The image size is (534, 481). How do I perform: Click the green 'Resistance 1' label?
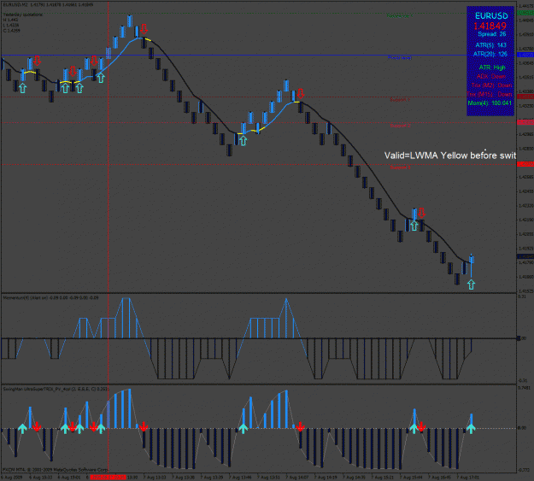pyautogui.click(x=400, y=15)
